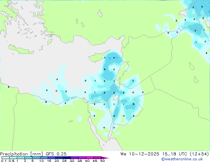Select the 1–2 mm legend color box
Screen dimensions: 210x162
tap(21, 158)
